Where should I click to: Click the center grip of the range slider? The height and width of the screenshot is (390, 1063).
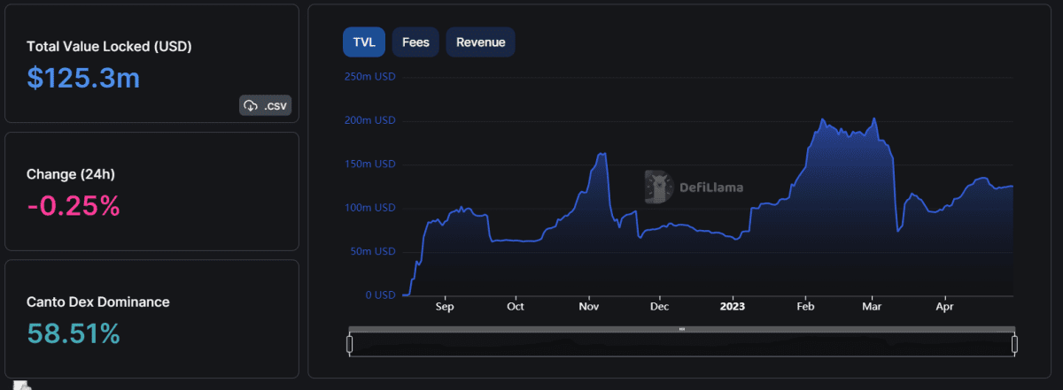[x=682, y=329]
